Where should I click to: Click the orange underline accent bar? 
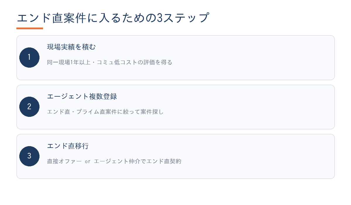coord(30,28)
